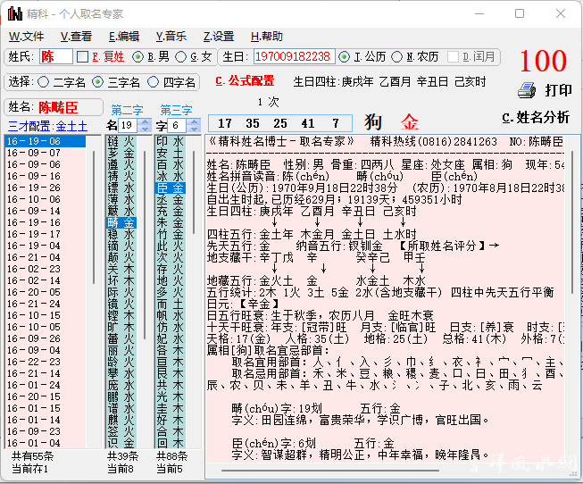583x484 pixels.
Task: Select the 16-09-07 entry in the list
Action: pyautogui.click(x=36, y=153)
